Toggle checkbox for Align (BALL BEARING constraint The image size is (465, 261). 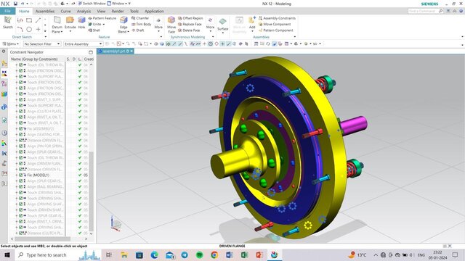point(21,187)
